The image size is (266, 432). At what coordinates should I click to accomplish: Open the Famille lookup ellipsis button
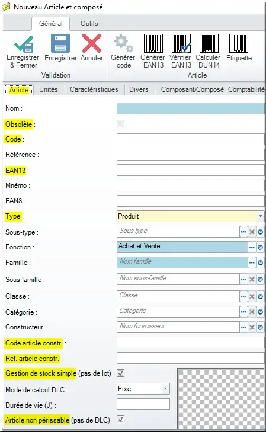coord(252,263)
